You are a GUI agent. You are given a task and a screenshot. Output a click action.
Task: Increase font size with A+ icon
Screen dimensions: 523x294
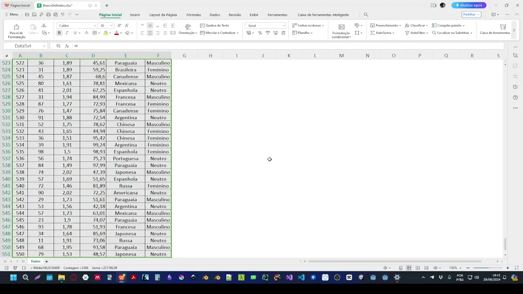tap(119, 25)
